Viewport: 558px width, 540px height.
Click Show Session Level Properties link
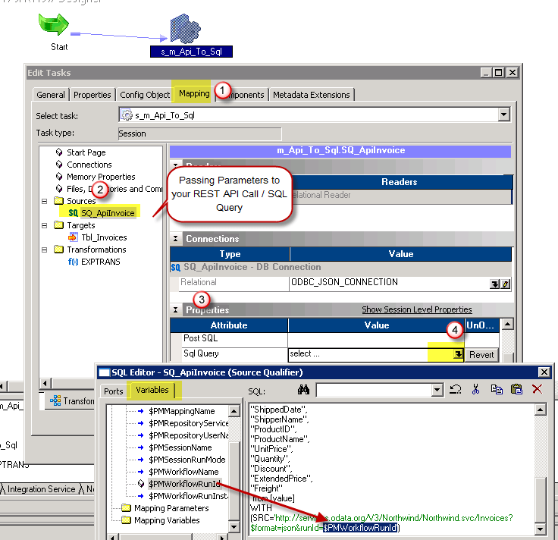click(417, 309)
